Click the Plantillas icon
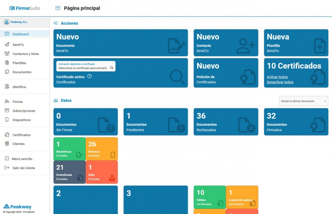The image size is (332, 214). click(7, 62)
